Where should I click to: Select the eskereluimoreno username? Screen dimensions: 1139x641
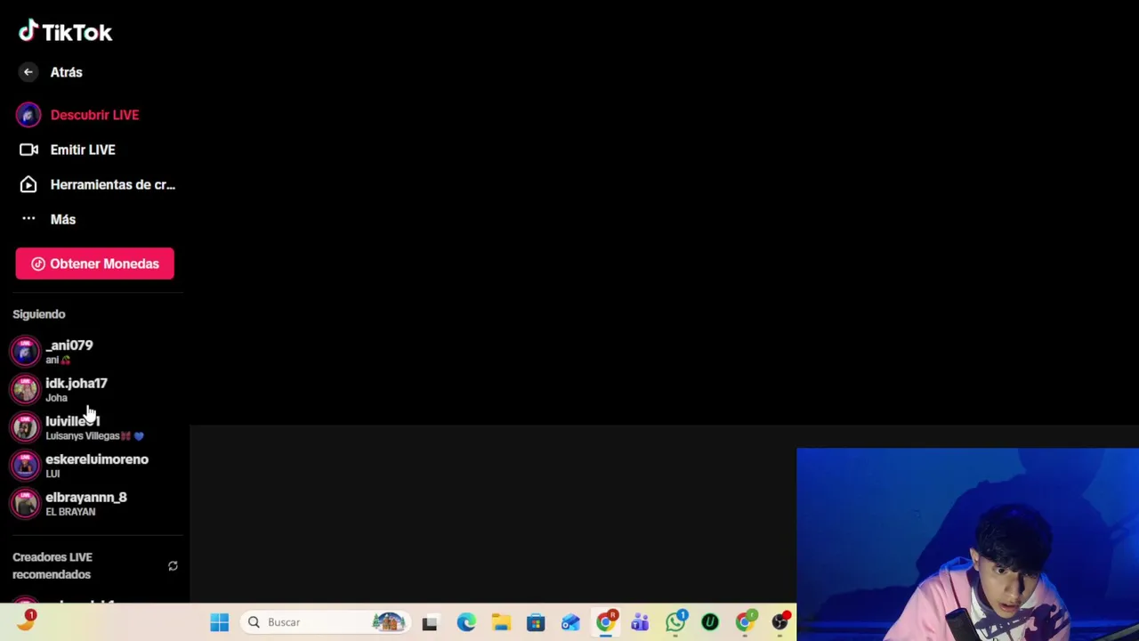[97, 459]
